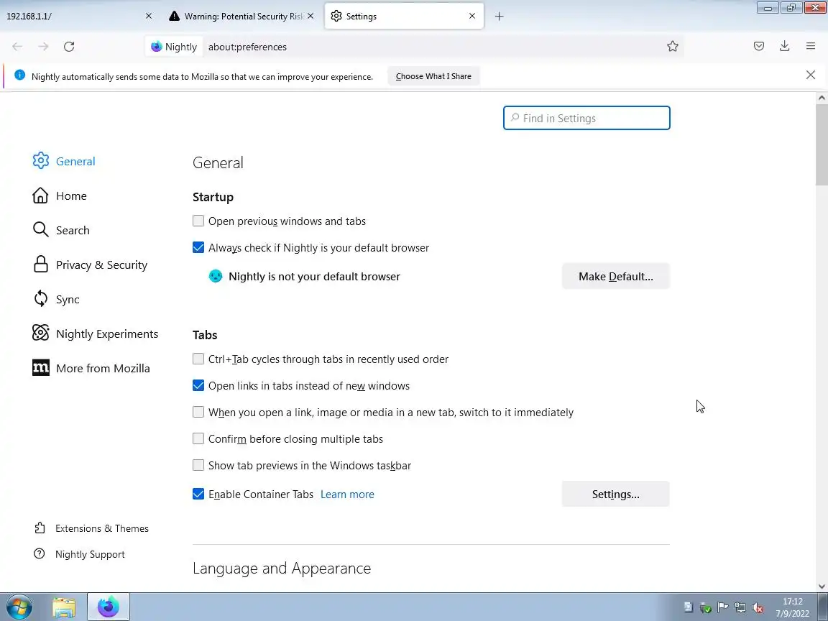Click the Find in Settings search box
The image size is (828, 621).
[x=586, y=118]
